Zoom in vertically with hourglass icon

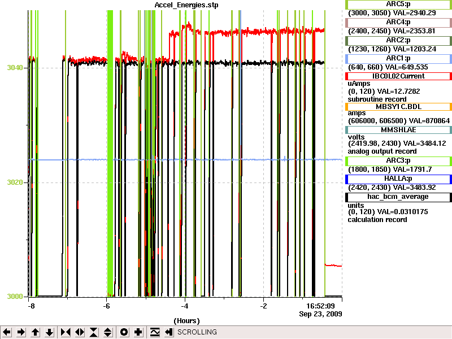pyautogui.click(x=94, y=332)
